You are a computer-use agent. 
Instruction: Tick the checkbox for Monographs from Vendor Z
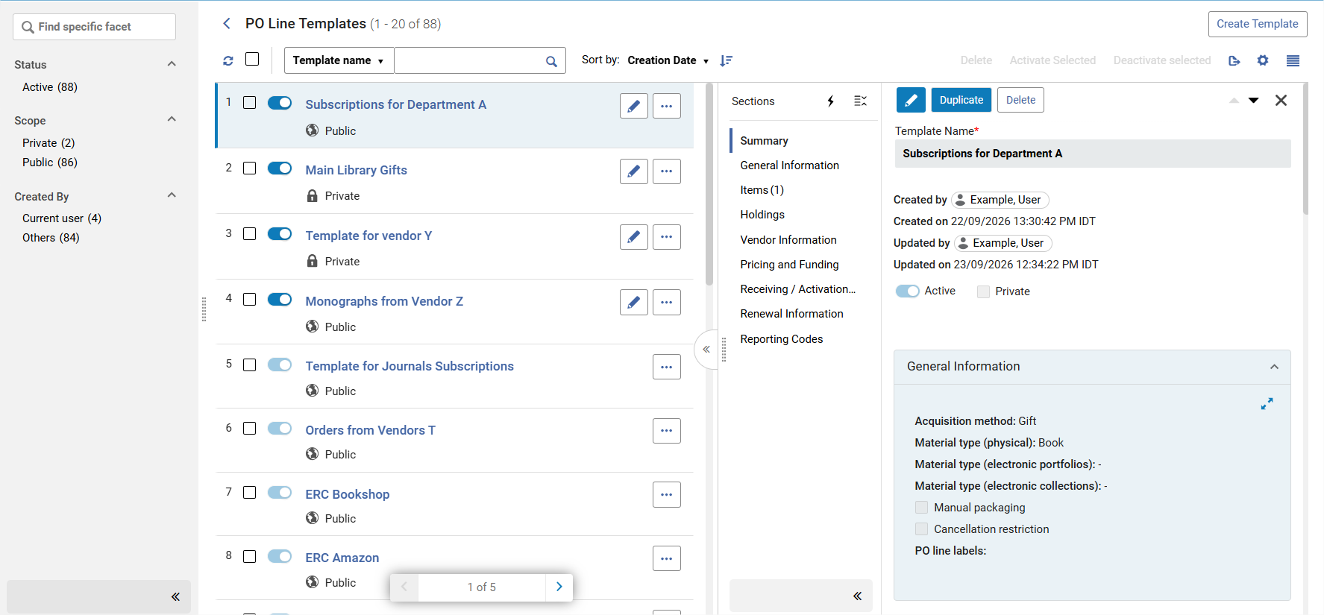point(250,300)
